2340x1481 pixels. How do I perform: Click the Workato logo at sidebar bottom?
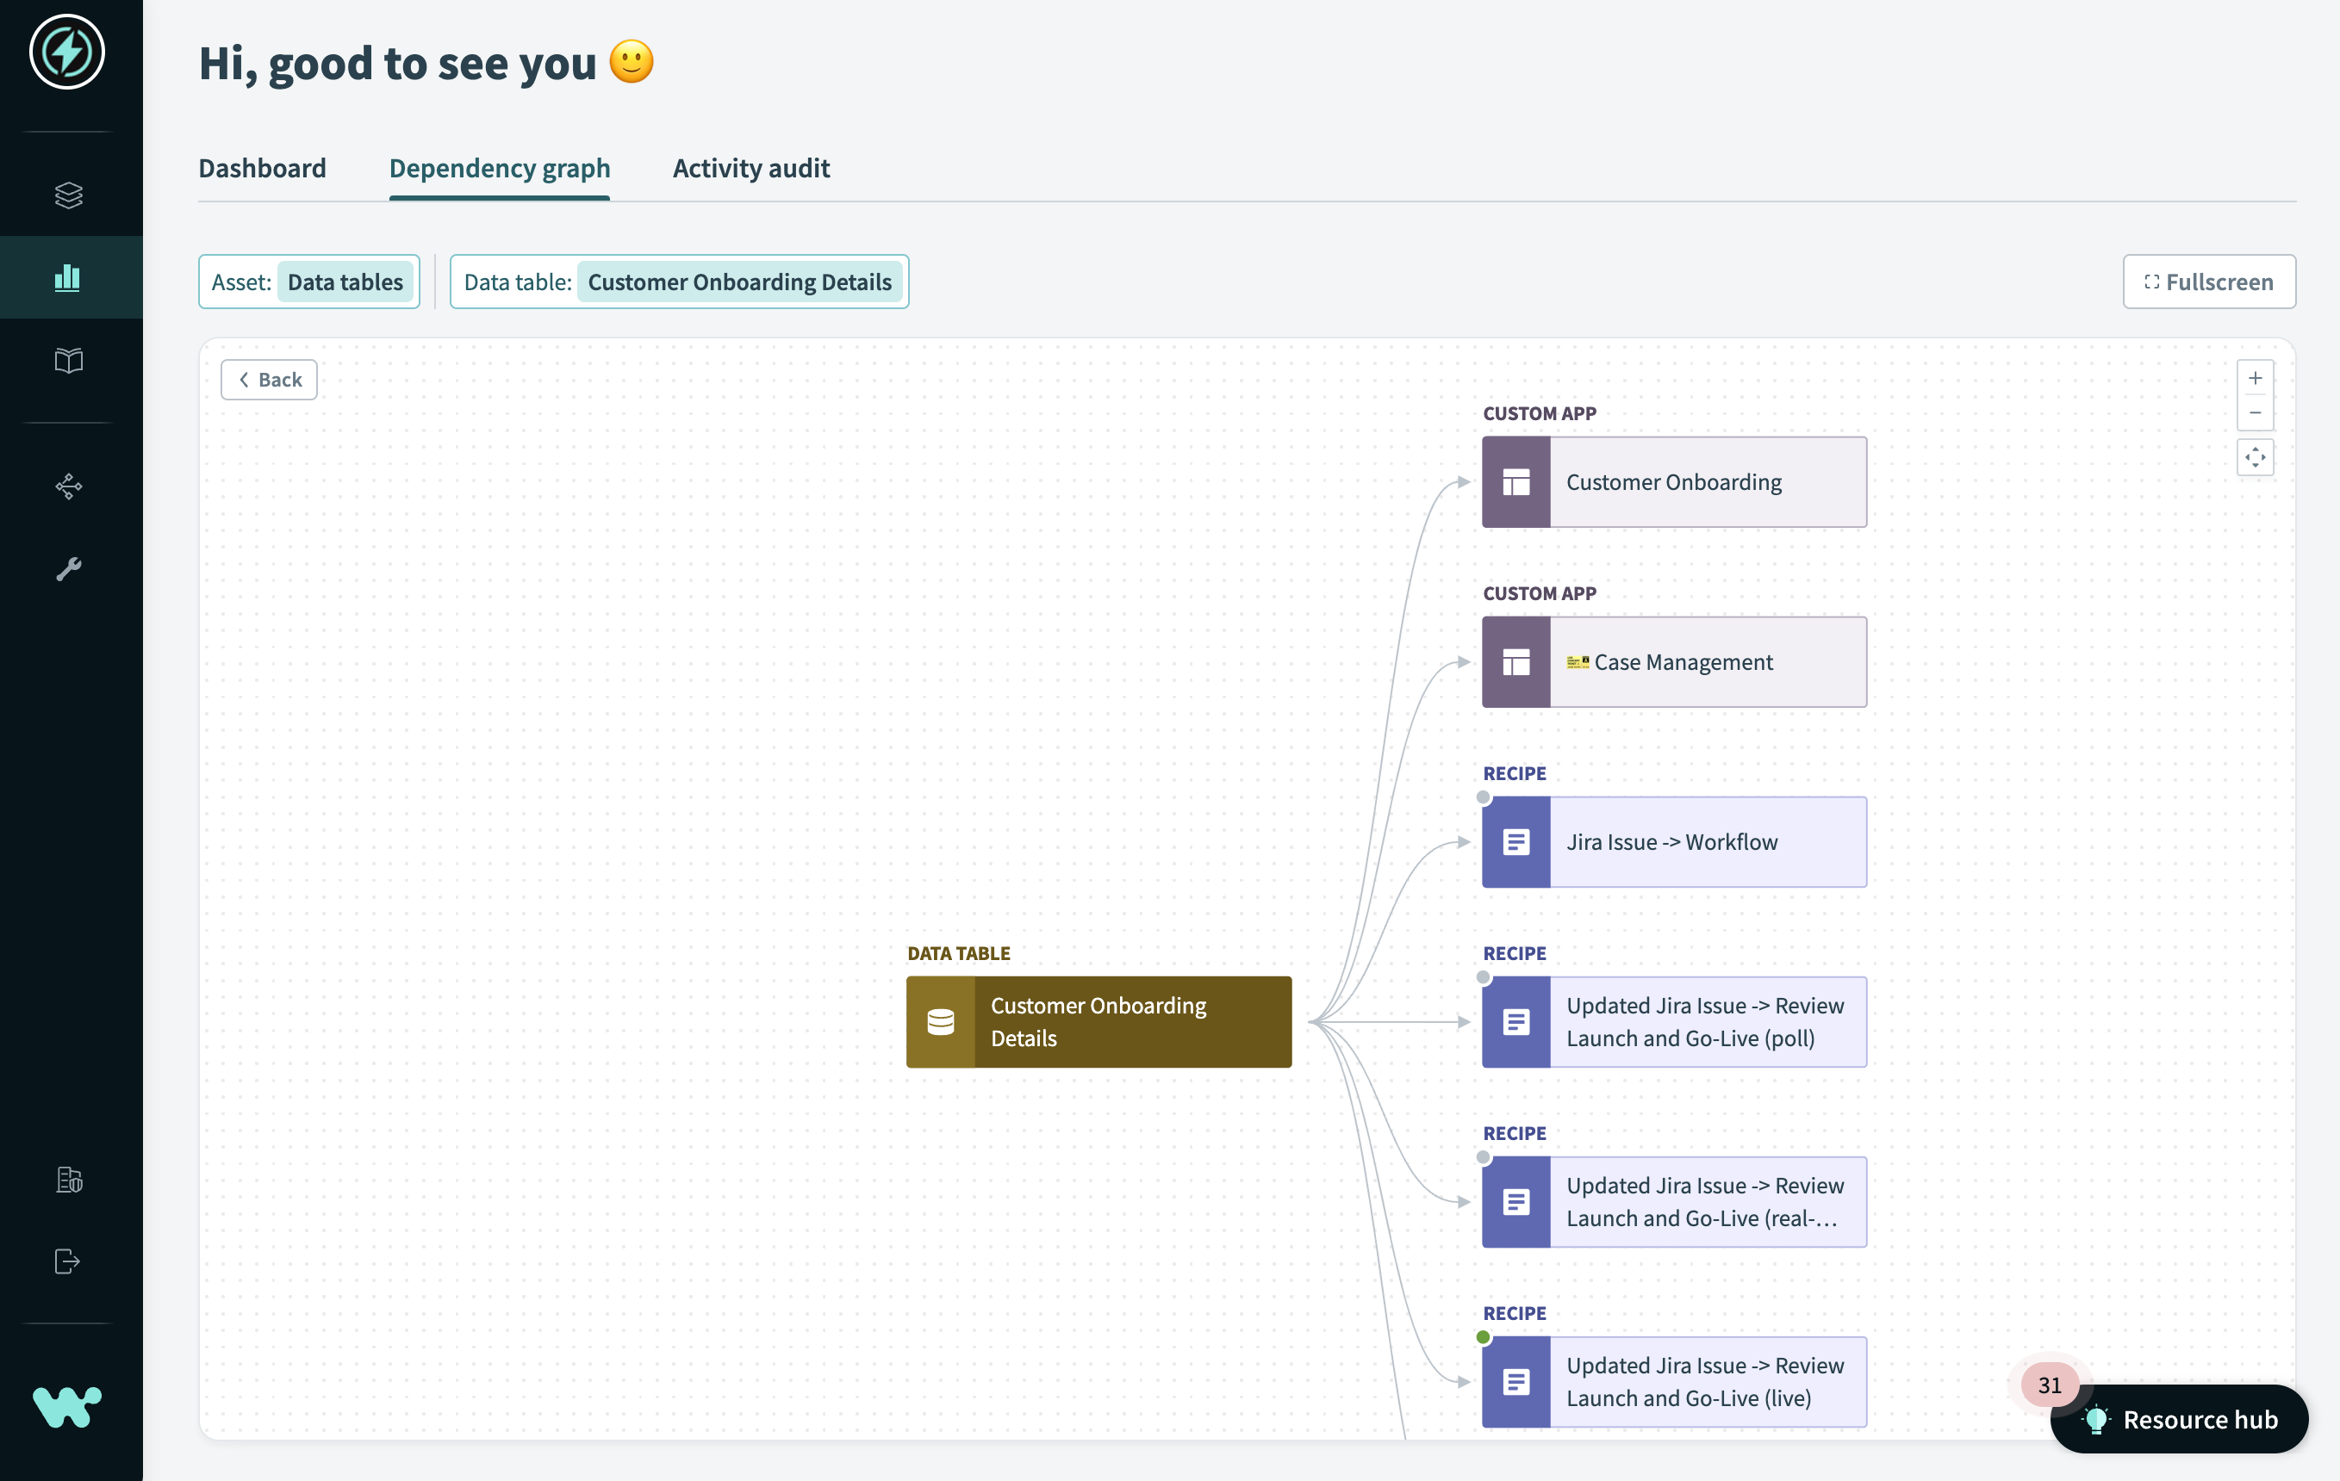point(67,1407)
